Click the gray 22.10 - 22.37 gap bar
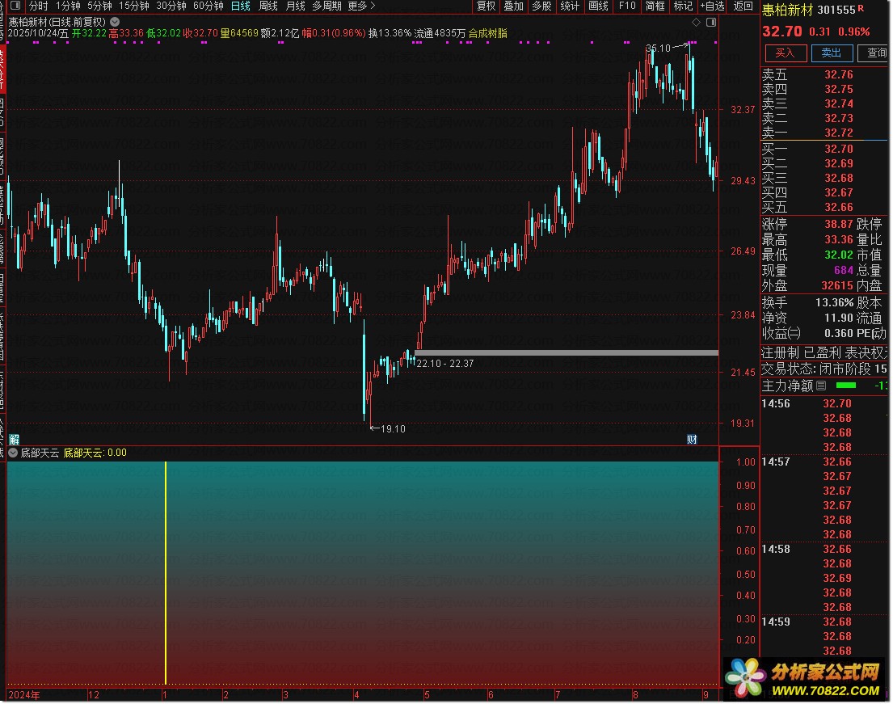 point(567,352)
